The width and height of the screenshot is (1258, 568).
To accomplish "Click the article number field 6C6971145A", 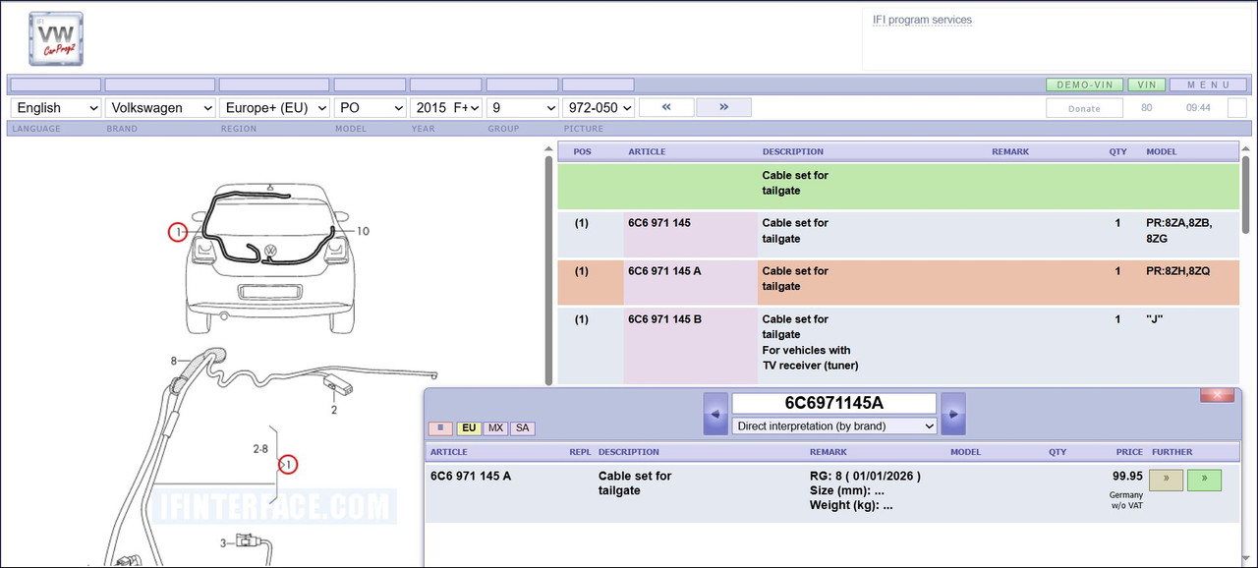I will pos(834,403).
